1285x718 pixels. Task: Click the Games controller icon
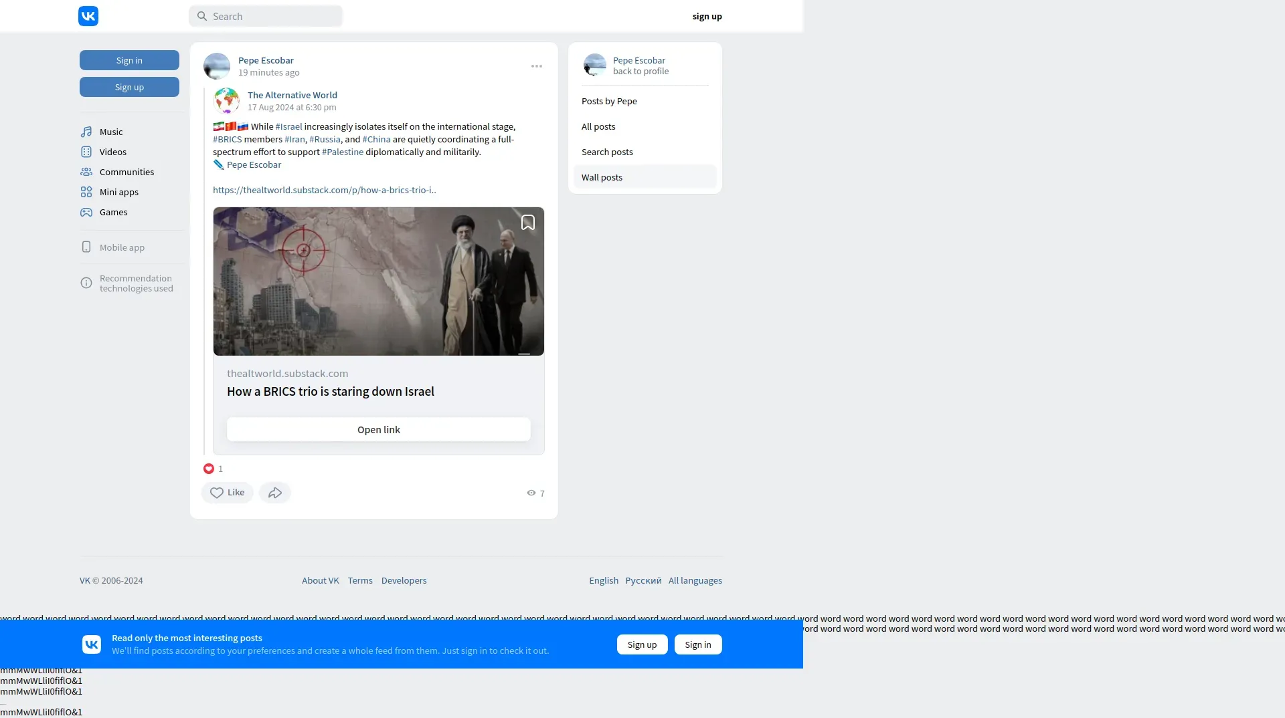click(x=86, y=212)
